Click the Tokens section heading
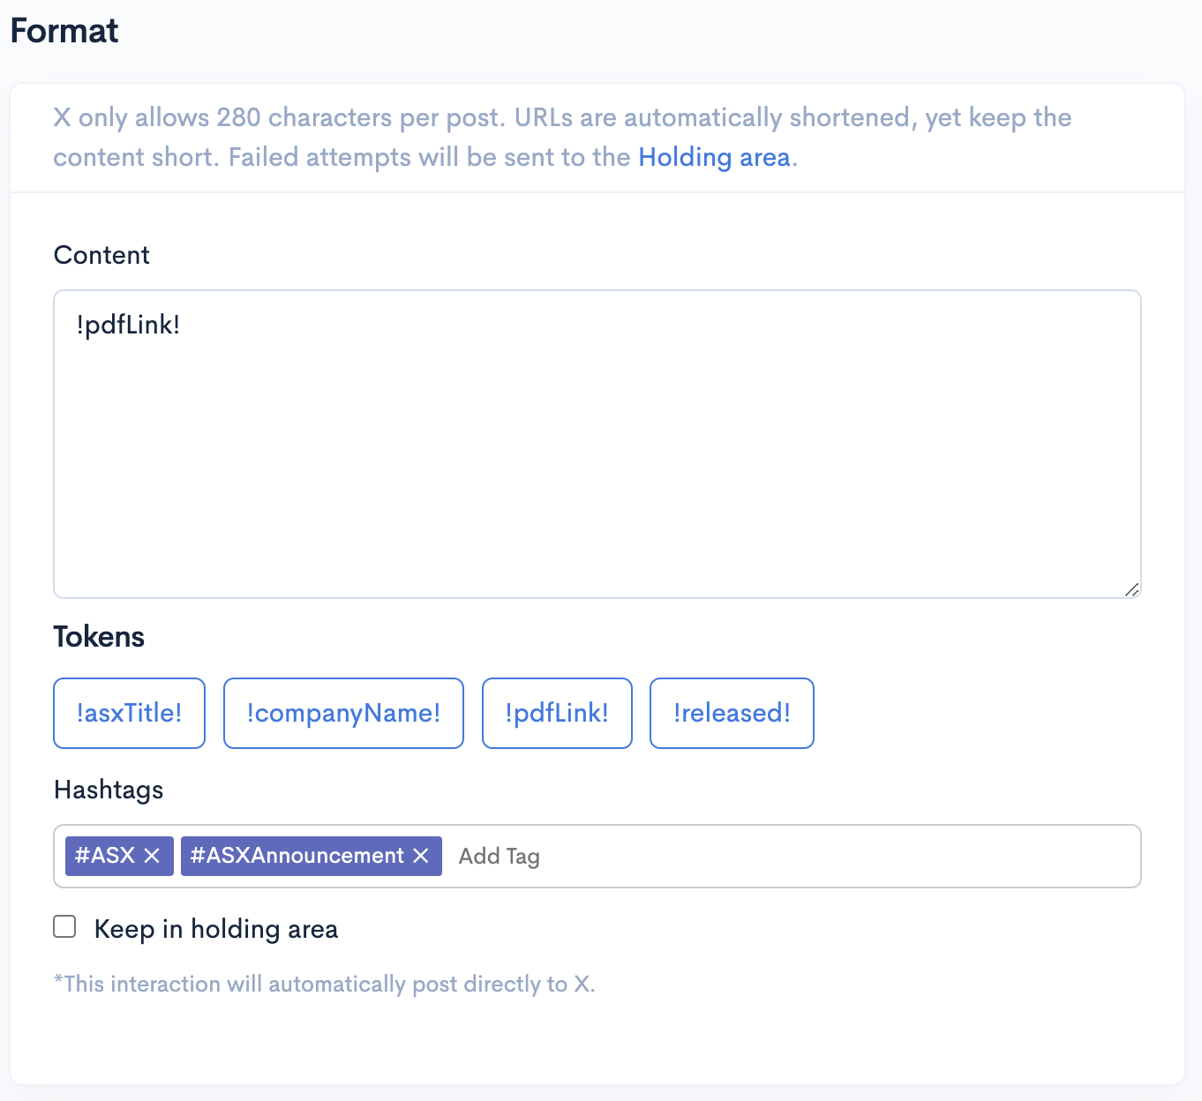The image size is (1202, 1101). [x=99, y=636]
